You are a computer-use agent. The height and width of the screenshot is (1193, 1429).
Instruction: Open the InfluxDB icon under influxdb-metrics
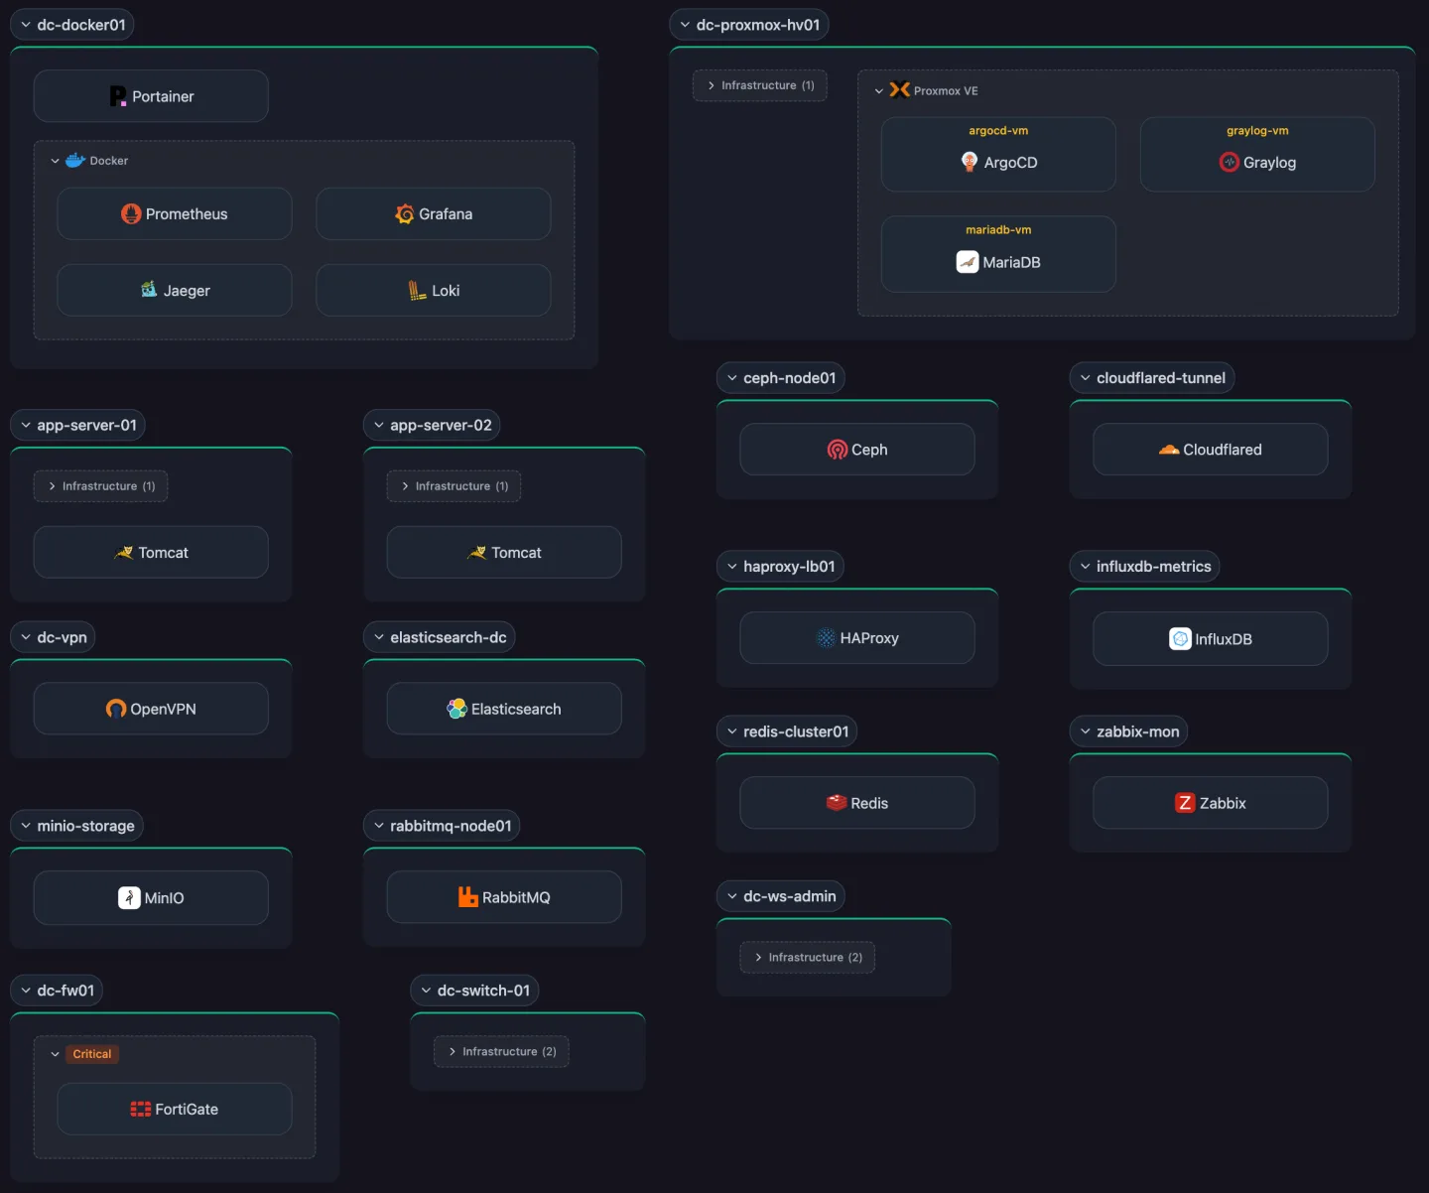(1181, 638)
